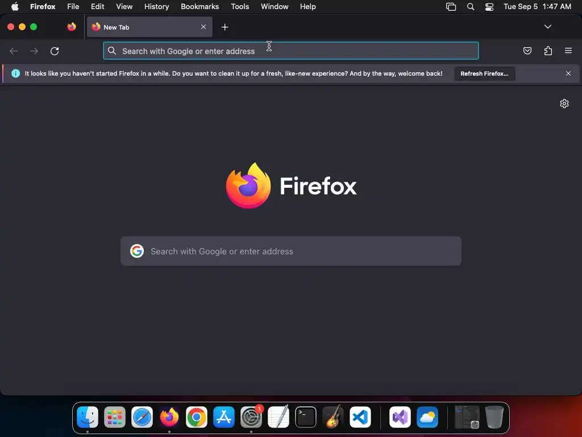Screen dimensions: 582x437
Task: Open the History menu
Action: click(157, 7)
